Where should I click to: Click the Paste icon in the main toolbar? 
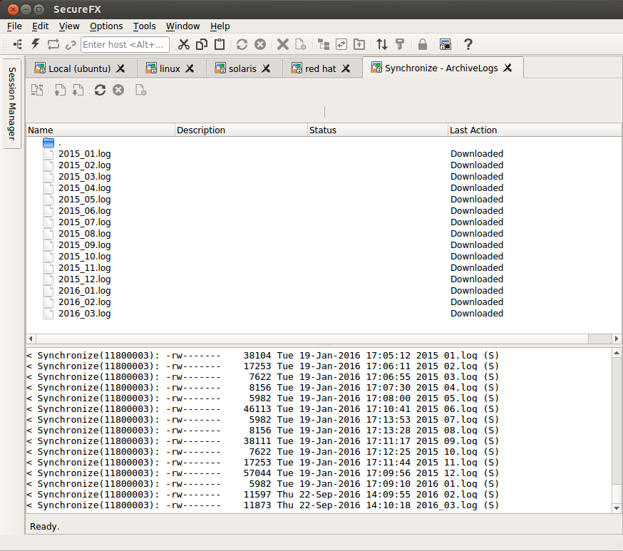coord(219,44)
